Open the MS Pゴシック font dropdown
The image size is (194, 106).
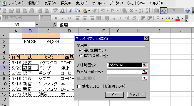click(37, 18)
